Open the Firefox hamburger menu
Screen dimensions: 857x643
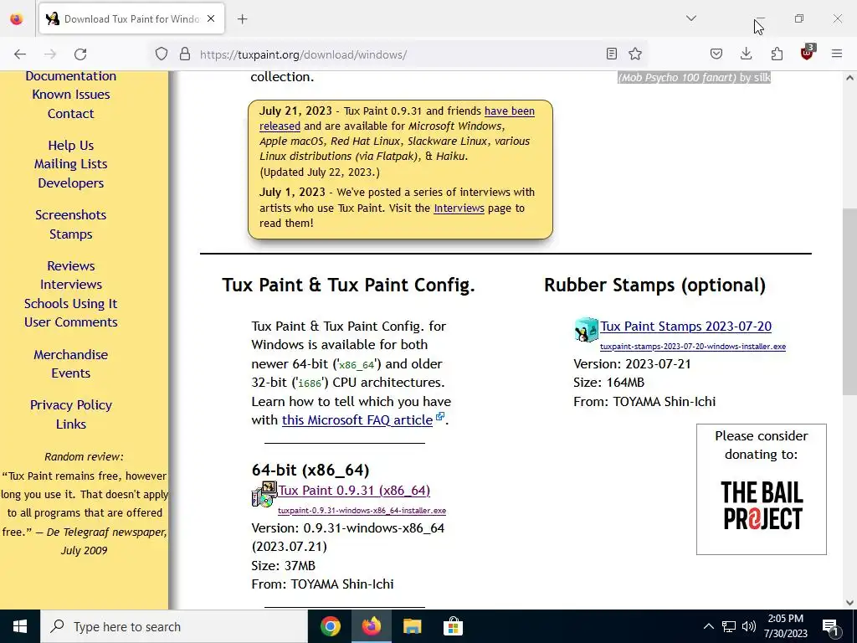click(x=837, y=54)
